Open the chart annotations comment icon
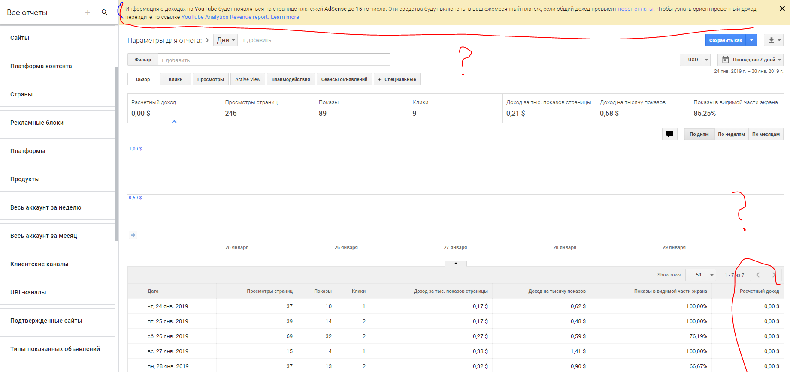 [669, 134]
